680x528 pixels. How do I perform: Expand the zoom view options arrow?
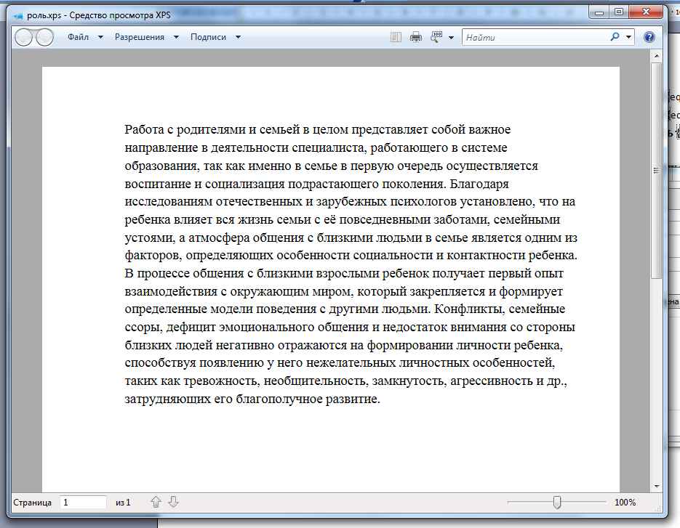tap(451, 38)
